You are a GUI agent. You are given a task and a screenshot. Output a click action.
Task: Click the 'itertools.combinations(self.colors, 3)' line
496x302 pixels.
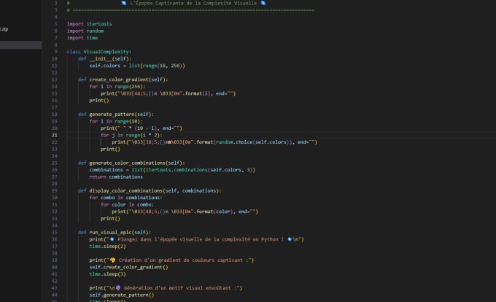pyautogui.click(x=172, y=170)
